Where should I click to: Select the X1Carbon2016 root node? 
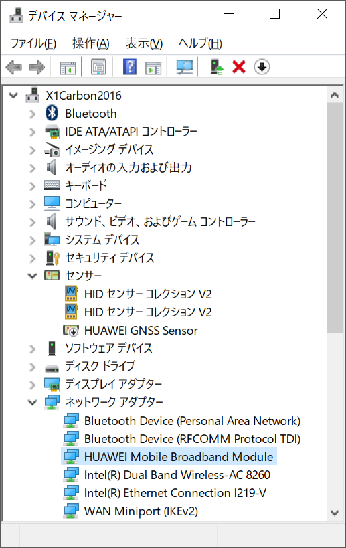pos(84,96)
